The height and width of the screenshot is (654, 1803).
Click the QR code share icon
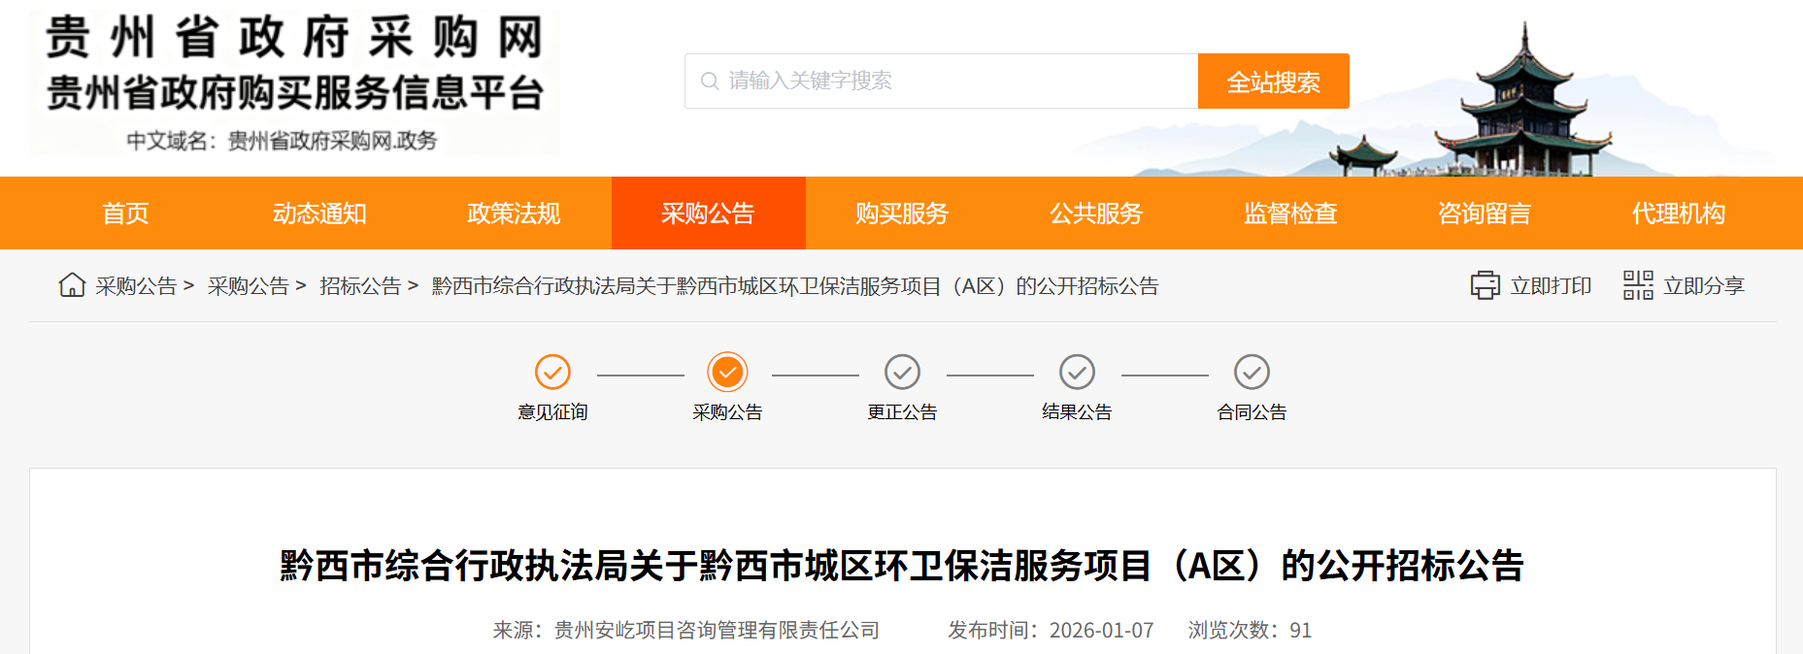[x=1638, y=285]
